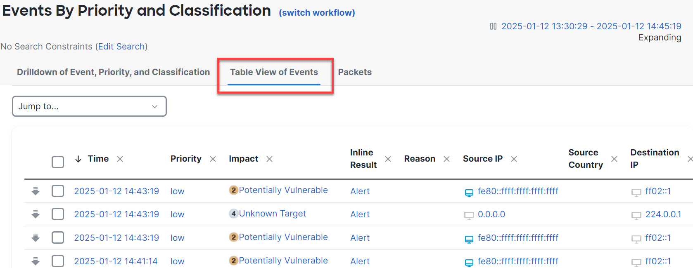693x268 pixels.
Task: Open Drilldown of Event, Priority, and Classification tab
Action: [113, 72]
